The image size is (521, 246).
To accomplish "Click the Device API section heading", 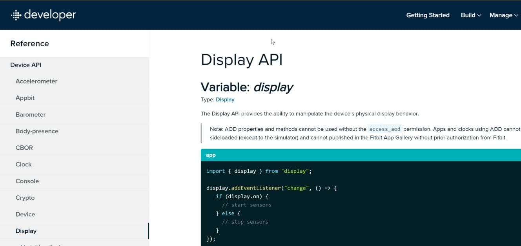I will click(26, 65).
